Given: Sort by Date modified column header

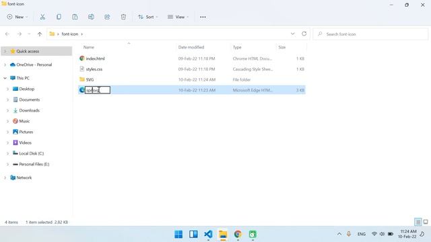Looking at the screenshot, I should pos(191,47).
